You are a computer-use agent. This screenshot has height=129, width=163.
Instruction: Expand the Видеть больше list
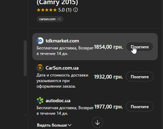(54, 125)
